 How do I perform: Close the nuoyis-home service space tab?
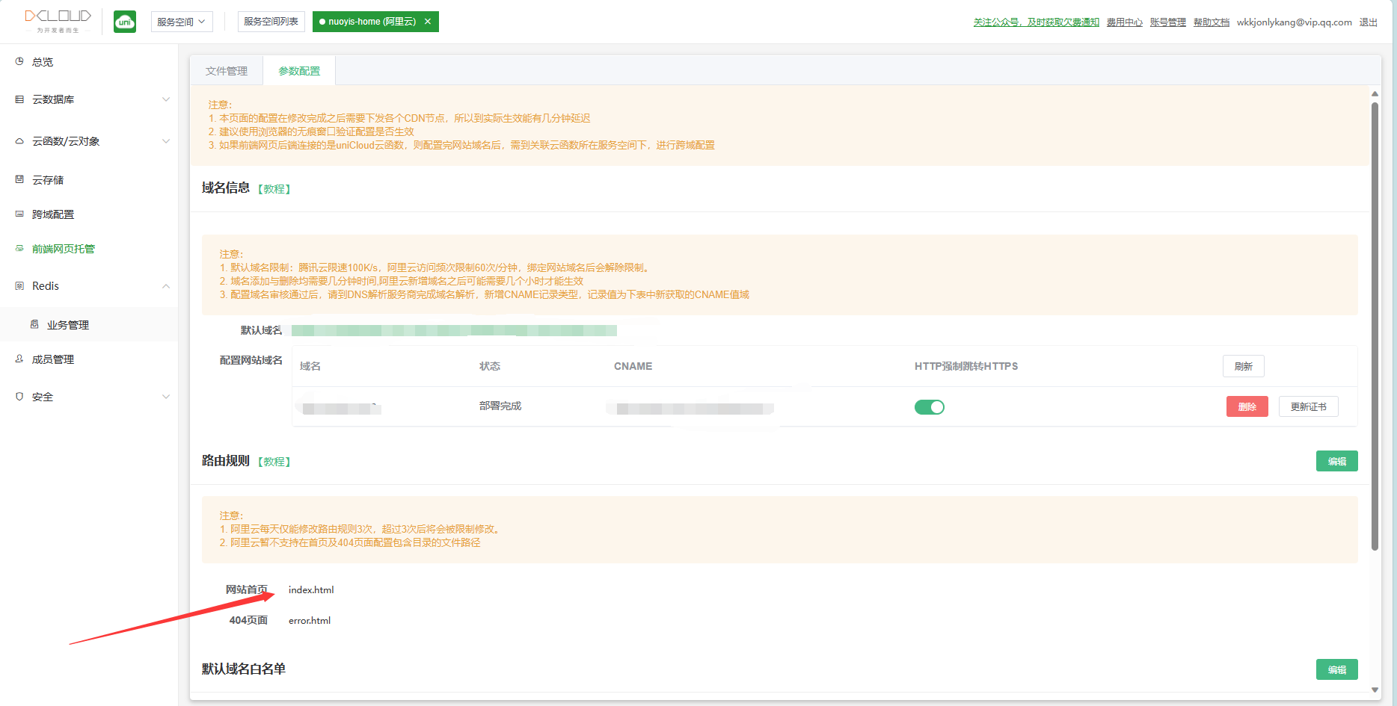(428, 22)
